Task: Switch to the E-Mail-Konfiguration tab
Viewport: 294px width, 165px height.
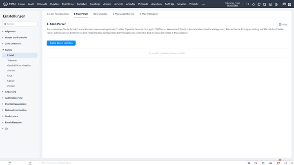Action: (58, 14)
